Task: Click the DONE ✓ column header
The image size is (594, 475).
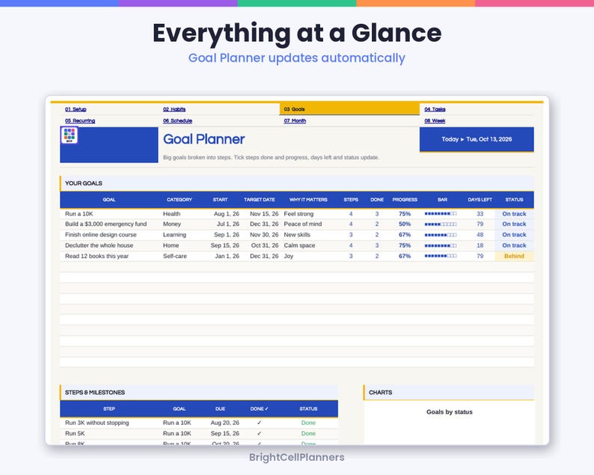Action: coord(259,408)
